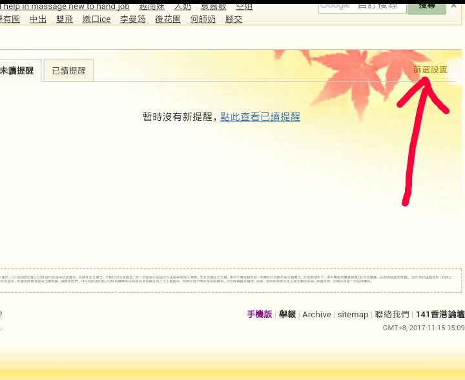
Task: Open the 雙飛 tag link
Action: pos(65,19)
